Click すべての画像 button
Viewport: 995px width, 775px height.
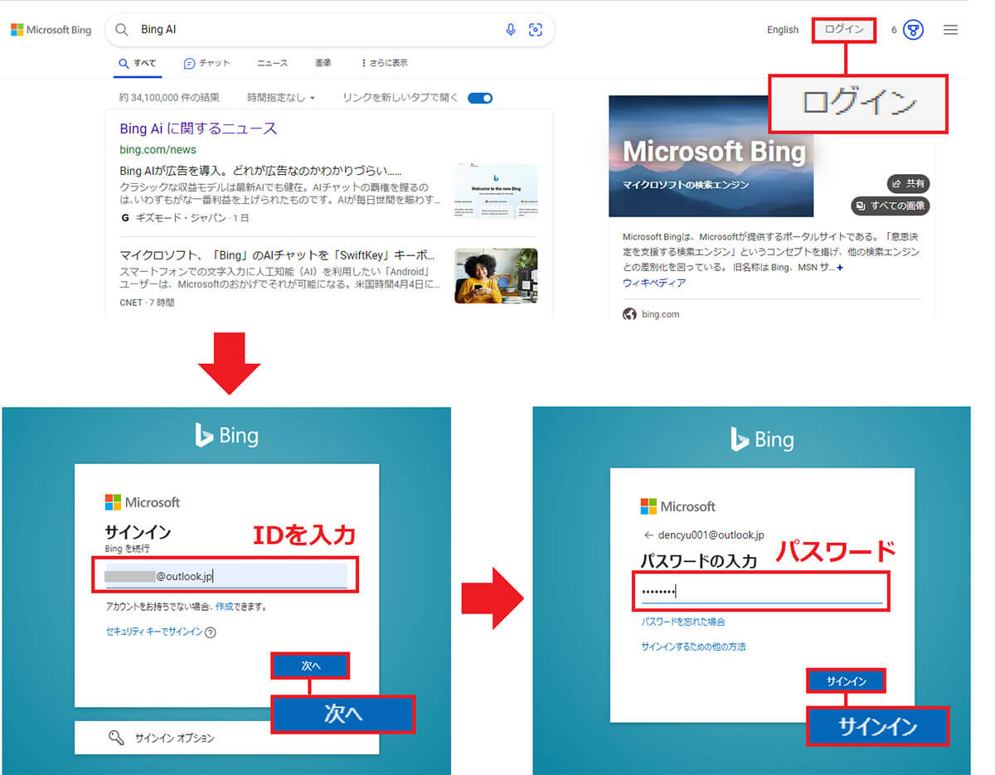coord(891,206)
